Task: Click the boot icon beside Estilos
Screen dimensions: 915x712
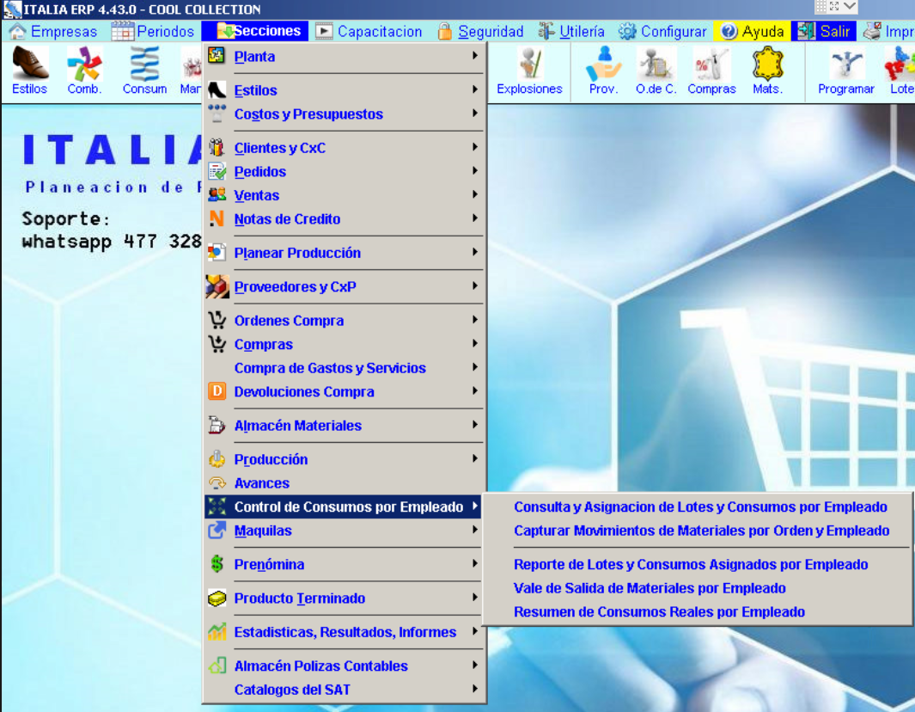Action: coord(217,90)
